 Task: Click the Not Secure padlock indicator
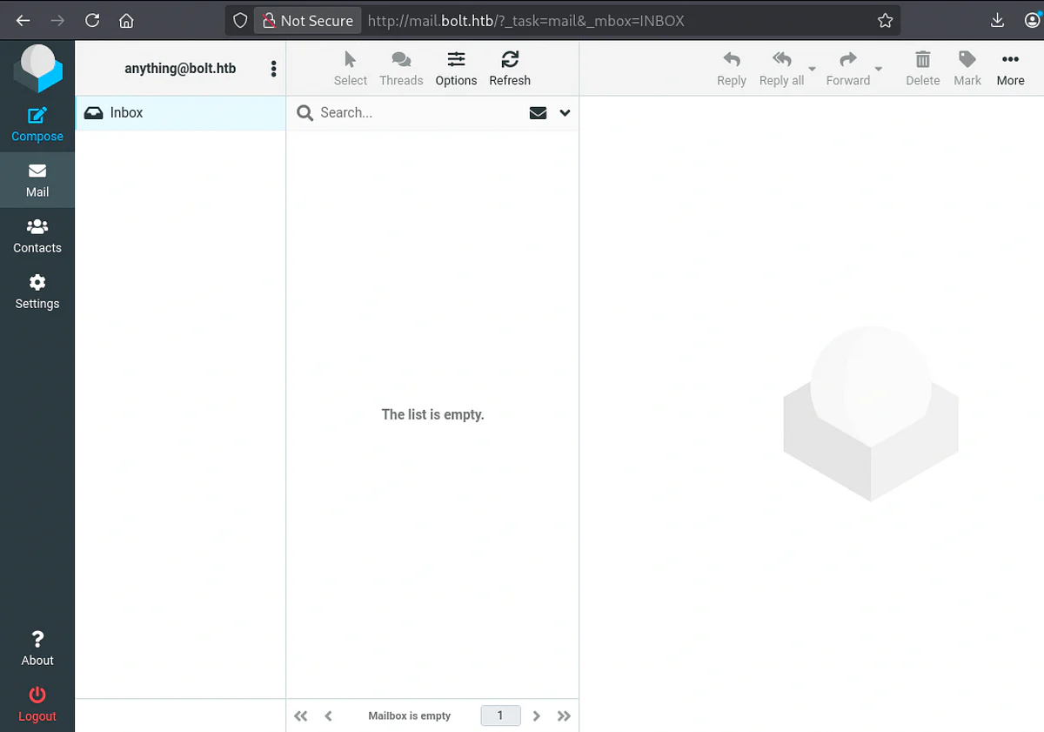(x=308, y=20)
